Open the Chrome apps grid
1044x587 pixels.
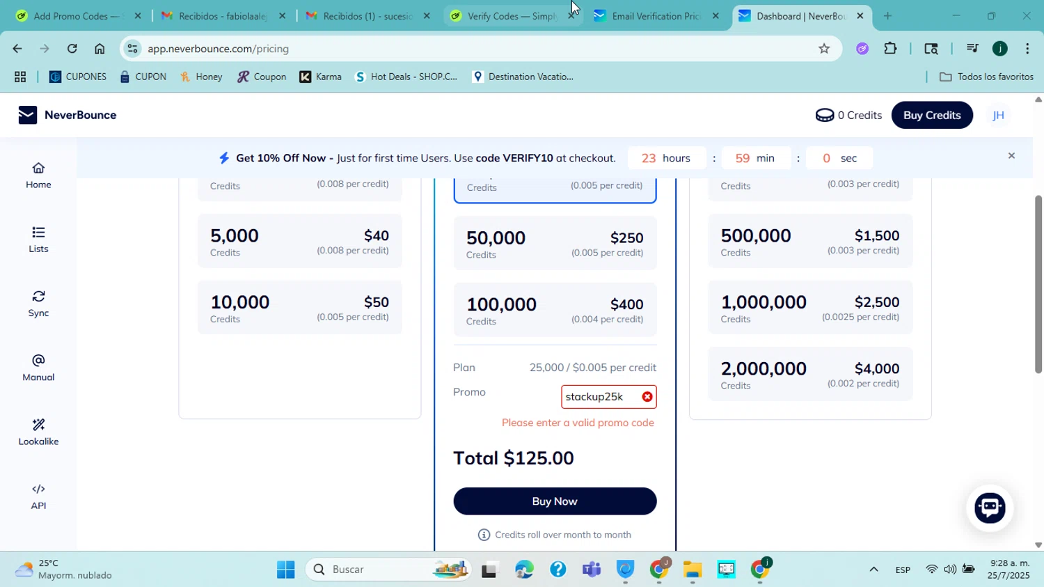[x=20, y=77]
